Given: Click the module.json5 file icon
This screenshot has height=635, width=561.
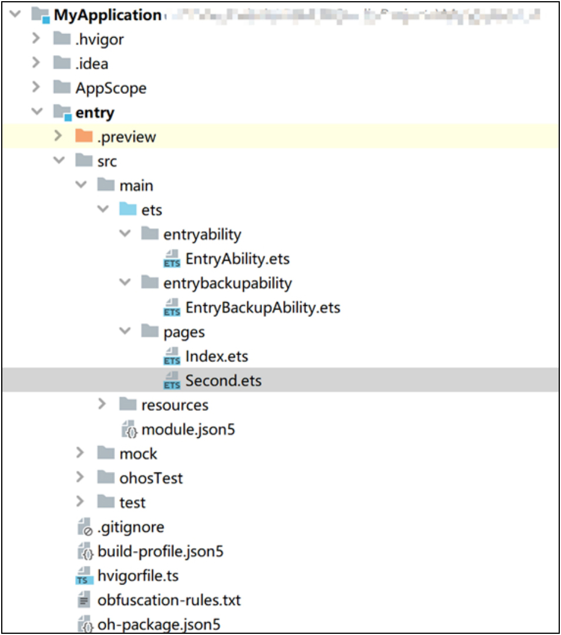Looking at the screenshot, I should [129, 430].
